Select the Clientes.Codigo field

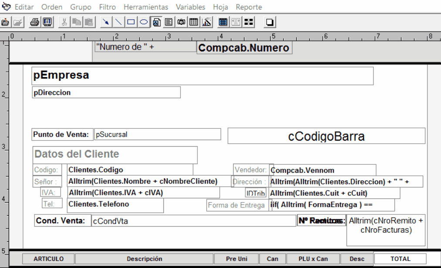[x=130, y=170]
